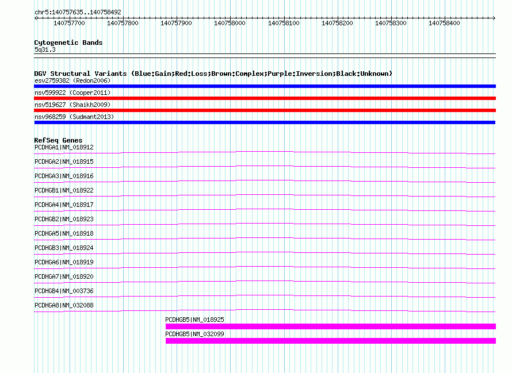This screenshot has width=512, height=373.
Task: Open variant esv2759382 (Redon2006) label
Action: coord(72,80)
